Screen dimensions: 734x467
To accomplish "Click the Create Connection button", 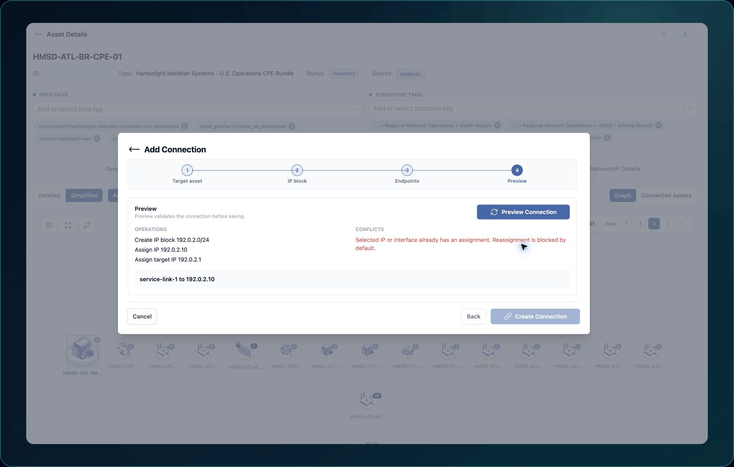I will coord(535,316).
